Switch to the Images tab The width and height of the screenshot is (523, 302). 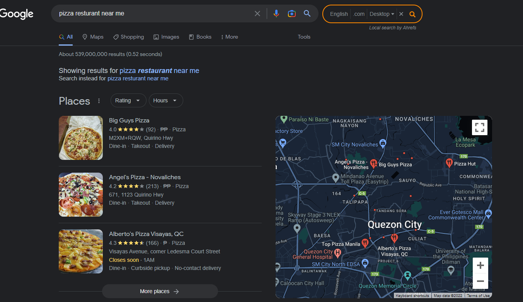166,37
